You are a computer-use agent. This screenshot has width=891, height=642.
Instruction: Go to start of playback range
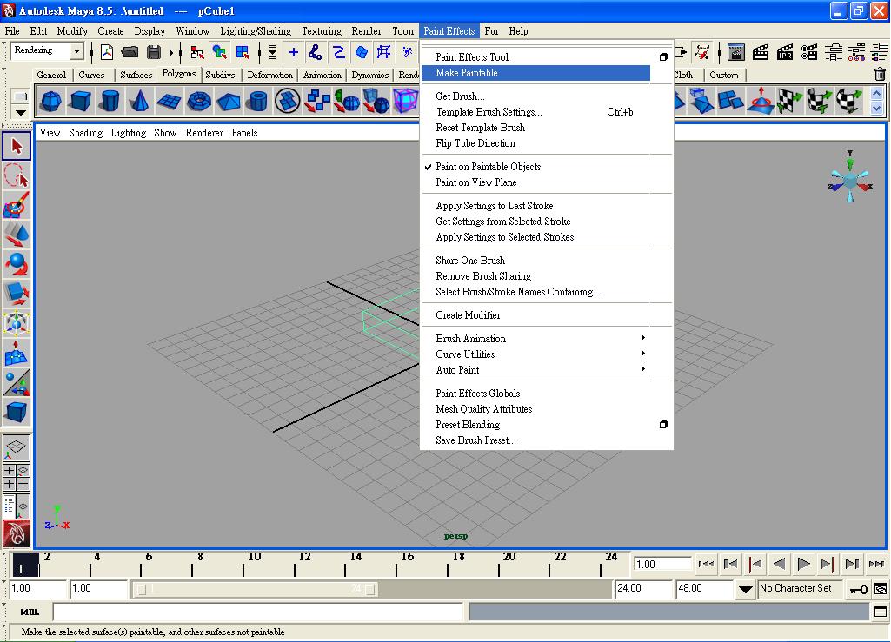tap(706, 564)
